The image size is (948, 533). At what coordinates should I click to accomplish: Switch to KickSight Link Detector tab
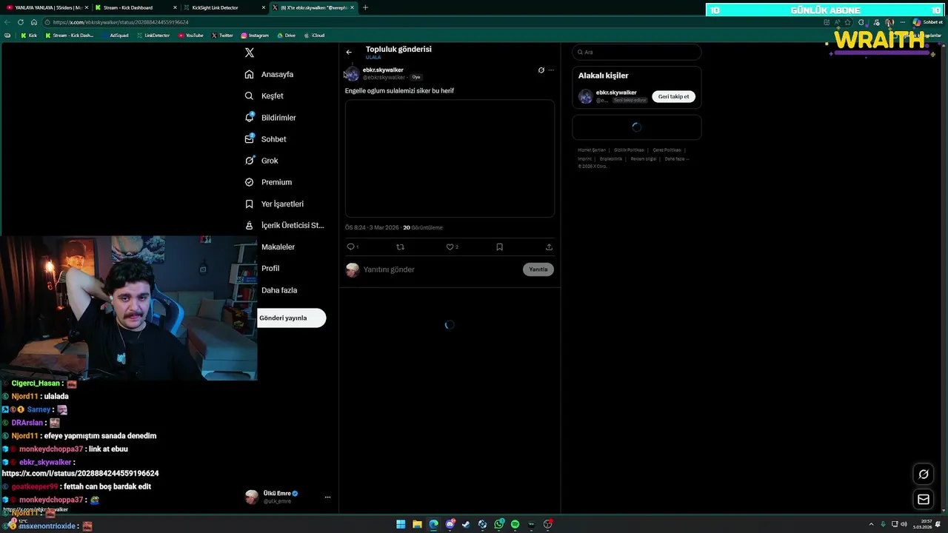point(224,7)
